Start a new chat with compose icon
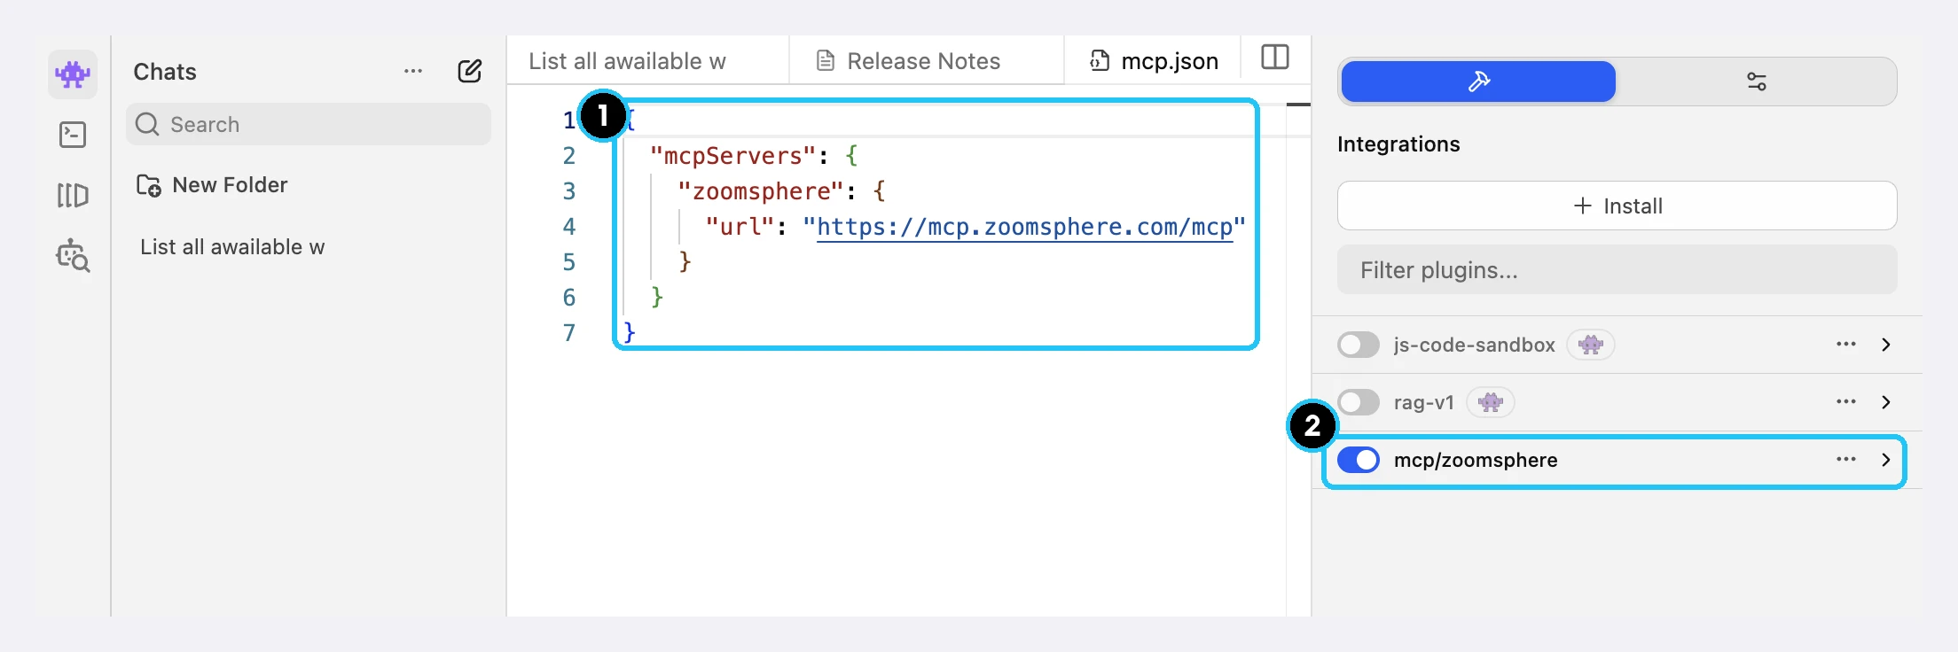The width and height of the screenshot is (1958, 652). [x=470, y=71]
